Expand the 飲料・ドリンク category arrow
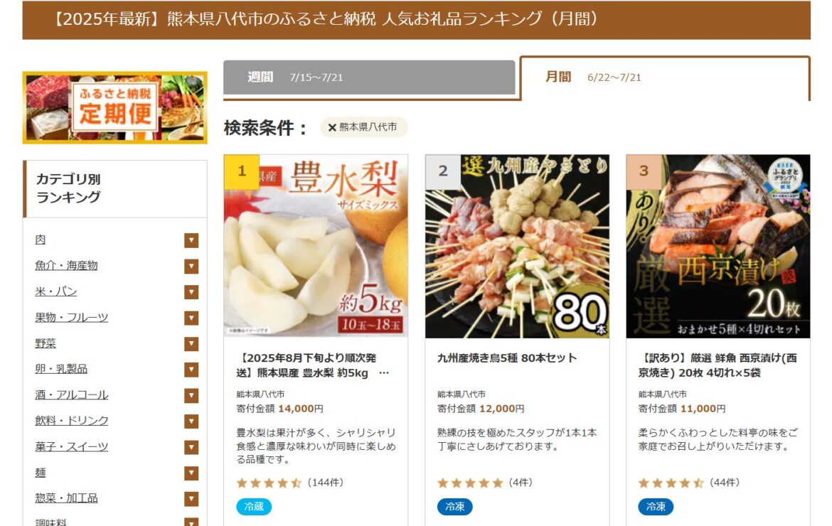 point(191,422)
